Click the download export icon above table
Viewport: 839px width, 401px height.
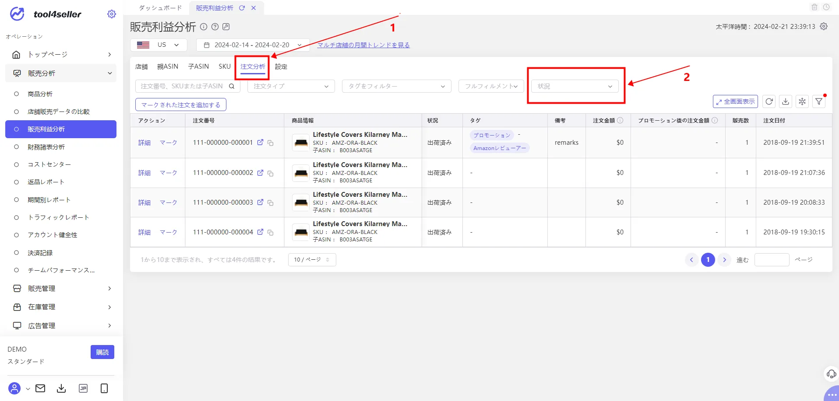tap(786, 101)
